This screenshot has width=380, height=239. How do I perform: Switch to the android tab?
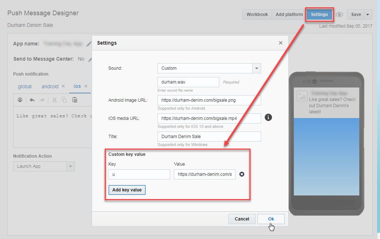tap(50, 86)
